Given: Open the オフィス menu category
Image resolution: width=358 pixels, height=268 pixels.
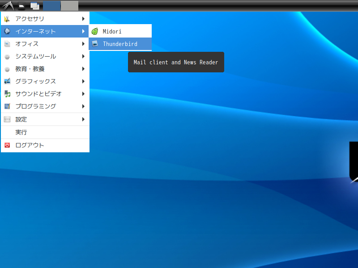Looking at the screenshot, I should click(45, 44).
